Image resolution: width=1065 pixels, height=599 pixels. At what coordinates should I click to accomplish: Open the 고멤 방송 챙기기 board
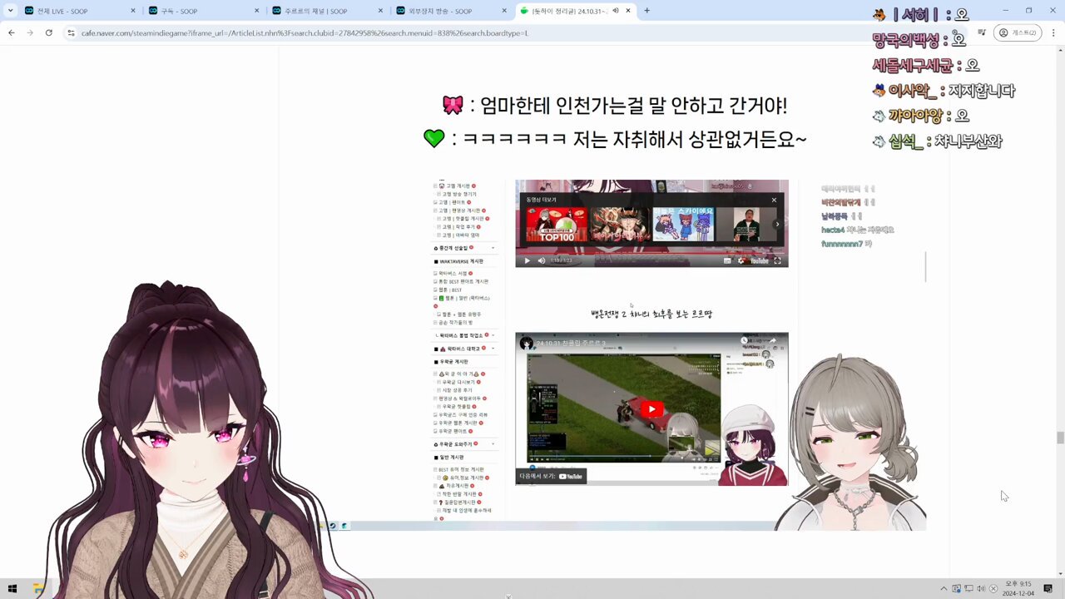pyautogui.click(x=459, y=194)
